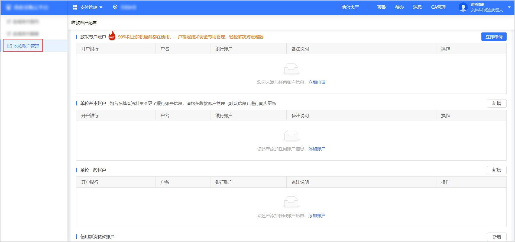The image size is (515, 242).
Task: Click the empty inbox icon in 单位一般帐户 table
Action: (x=291, y=202)
